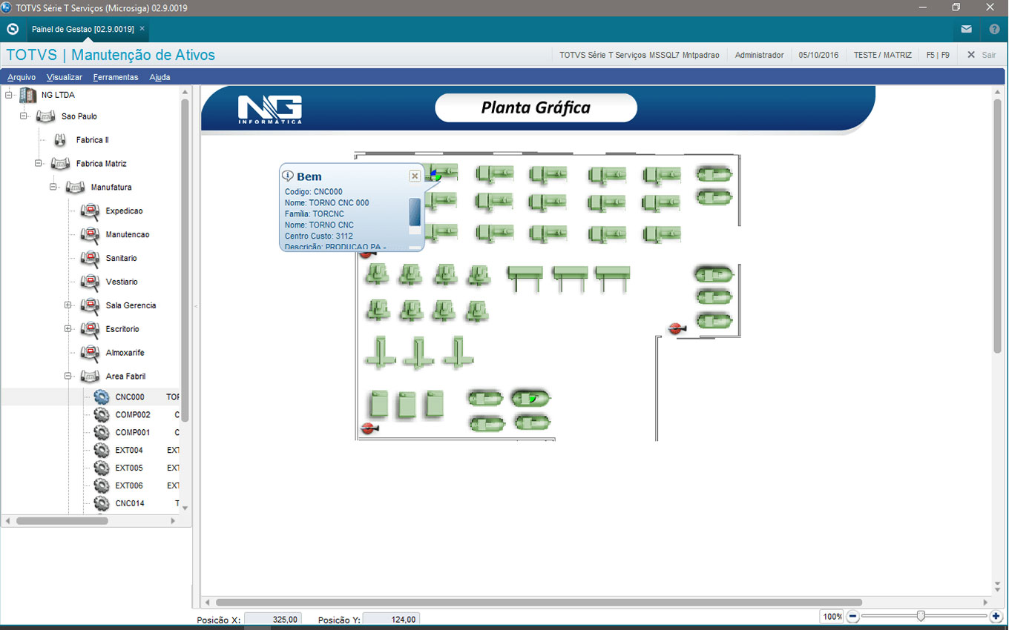The width and height of the screenshot is (1009, 630).
Task: Click the zoom out minus icon
Action: pos(853,617)
